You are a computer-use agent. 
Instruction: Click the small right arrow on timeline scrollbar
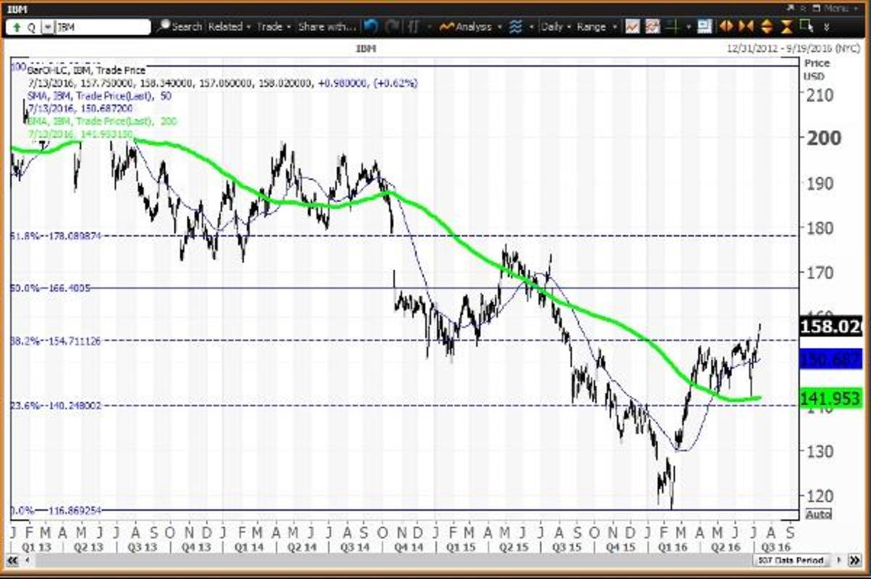838,560
